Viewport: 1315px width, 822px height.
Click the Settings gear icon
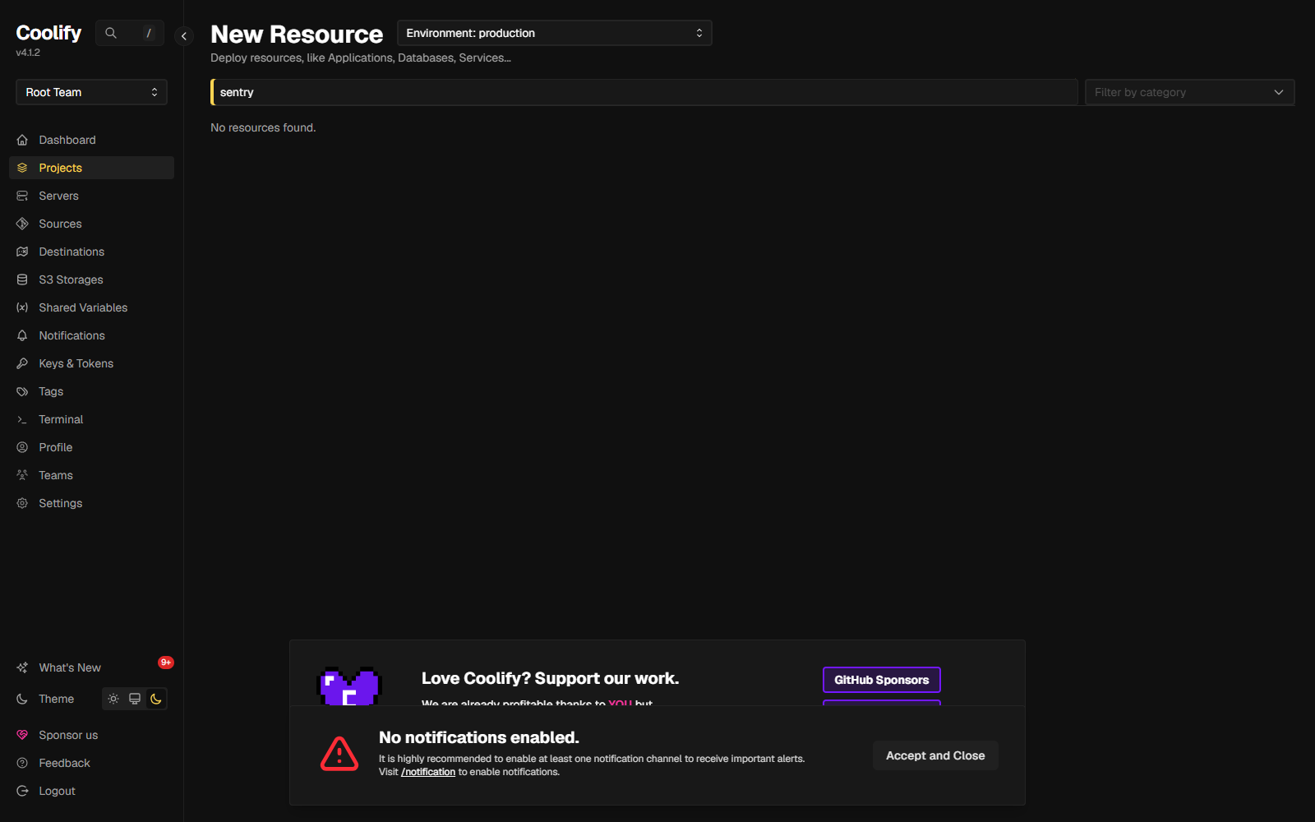[x=22, y=503]
